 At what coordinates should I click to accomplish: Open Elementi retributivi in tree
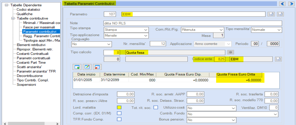[x=31, y=45]
